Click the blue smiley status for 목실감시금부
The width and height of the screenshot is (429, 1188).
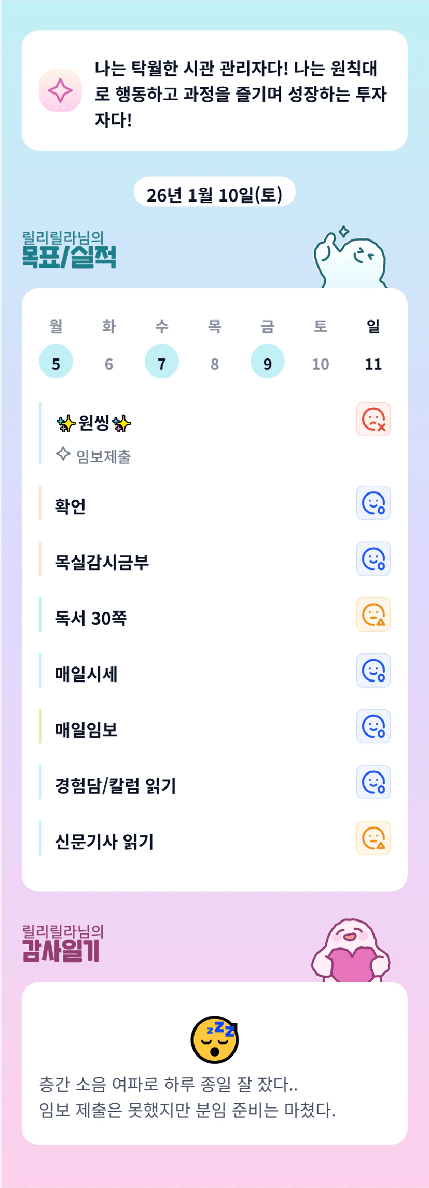[373, 559]
